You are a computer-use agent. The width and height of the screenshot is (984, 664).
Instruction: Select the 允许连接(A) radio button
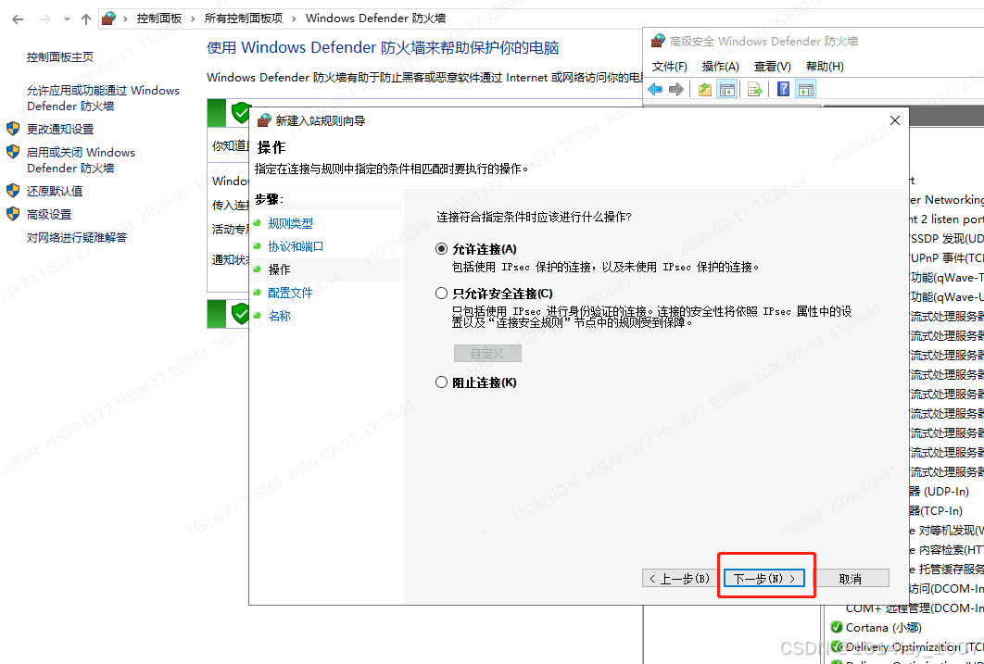click(442, 249)
